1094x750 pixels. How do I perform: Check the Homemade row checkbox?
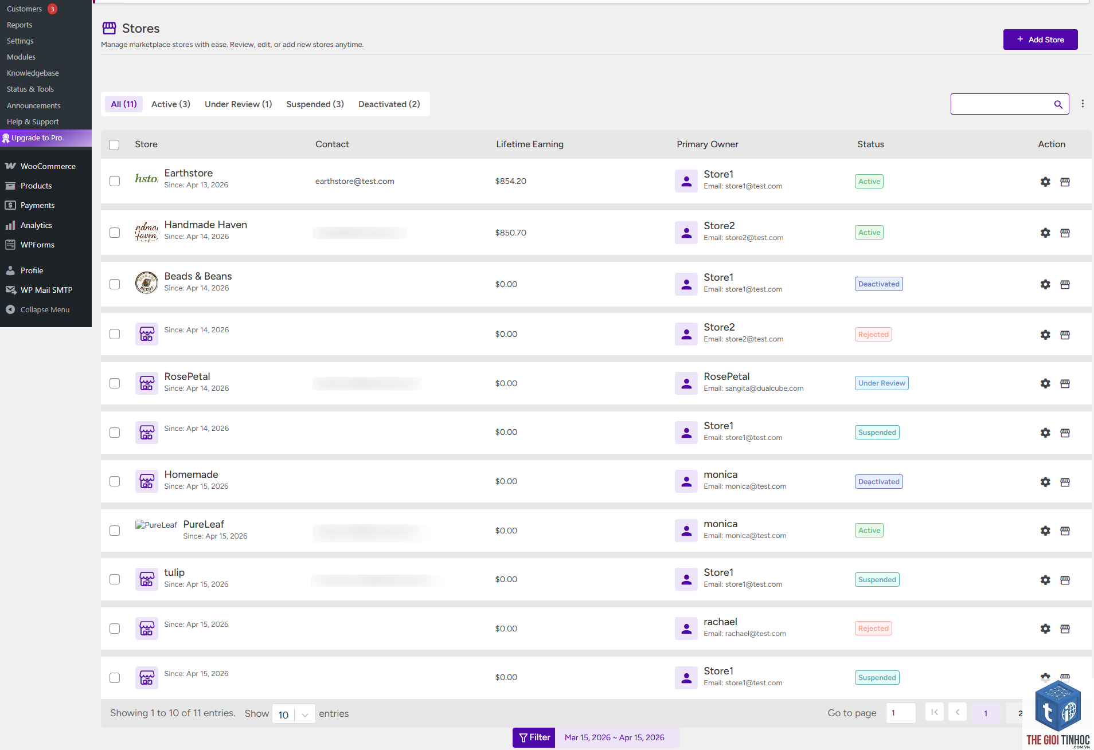(x=115, y=481)
